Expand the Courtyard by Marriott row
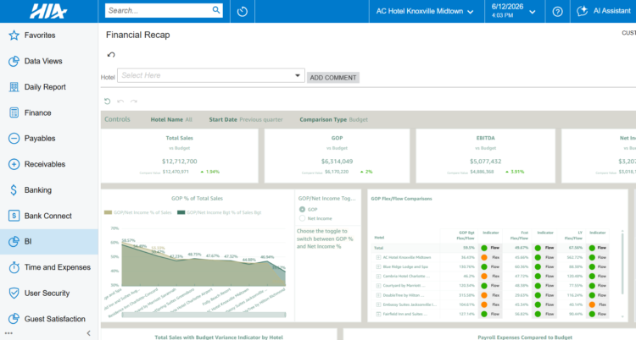Viewport: 636px width, 340px height. pyautogui.click(x=378, y=286)
